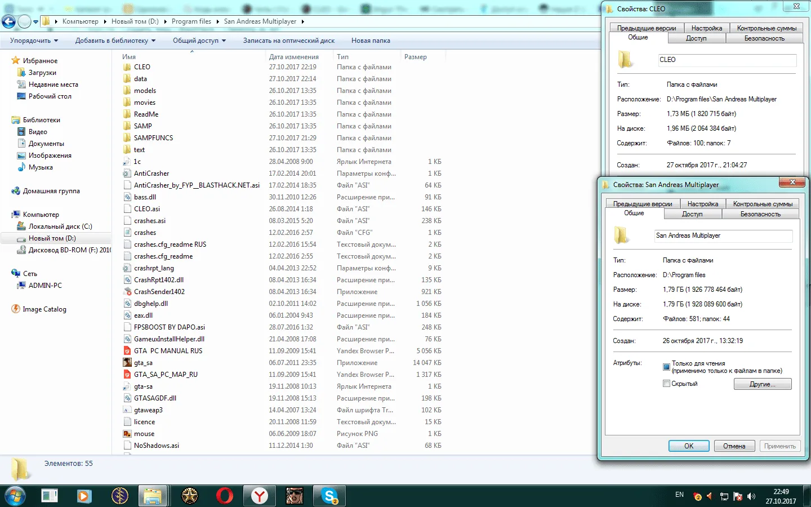This screenshot has width=811, height=507.
Task: Switch to 'Доступ' tab in CLEO properties window
Action: (x=696, y=38)
